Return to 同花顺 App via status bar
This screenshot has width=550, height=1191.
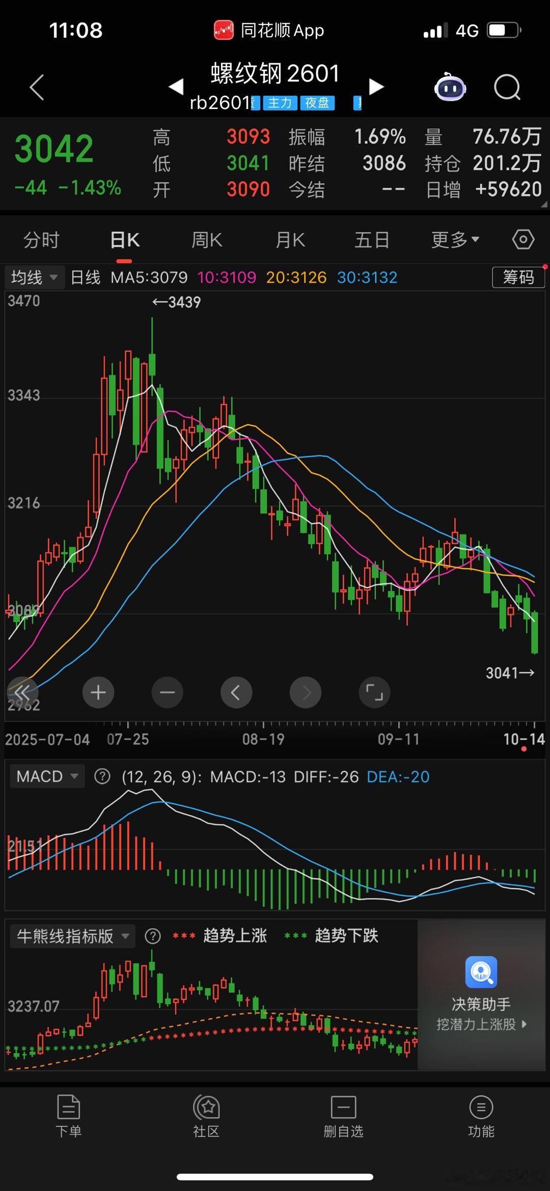point(269,31)
